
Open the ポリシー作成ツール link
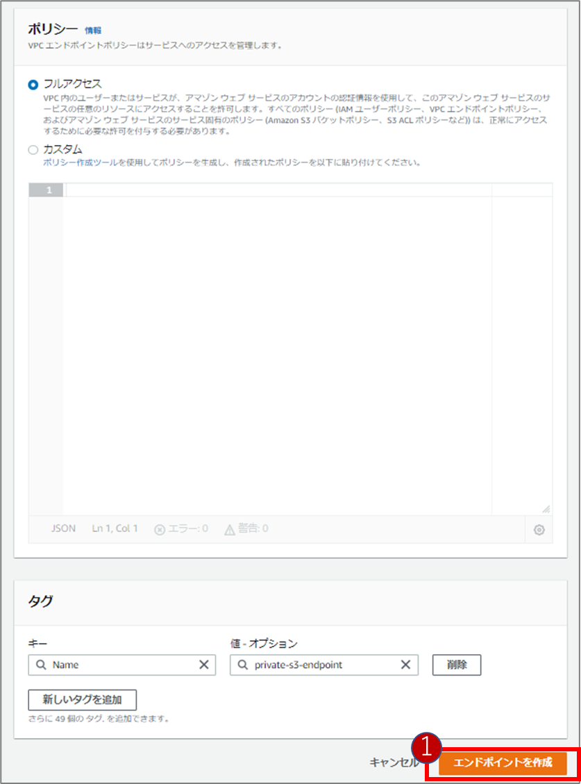coord(80,162)
